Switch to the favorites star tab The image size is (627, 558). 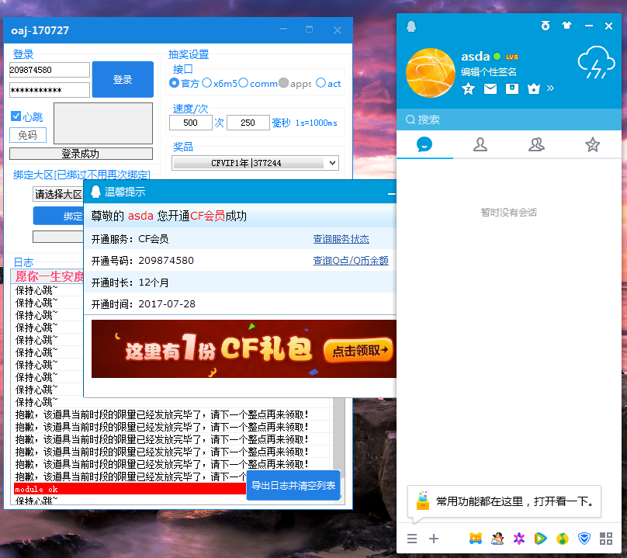click(593, 144)
